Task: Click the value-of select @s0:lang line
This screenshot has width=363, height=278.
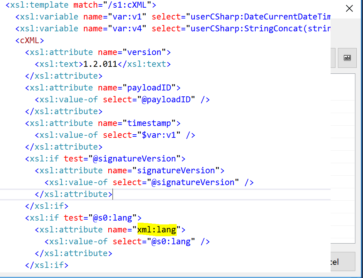Action: click(127, 242)
